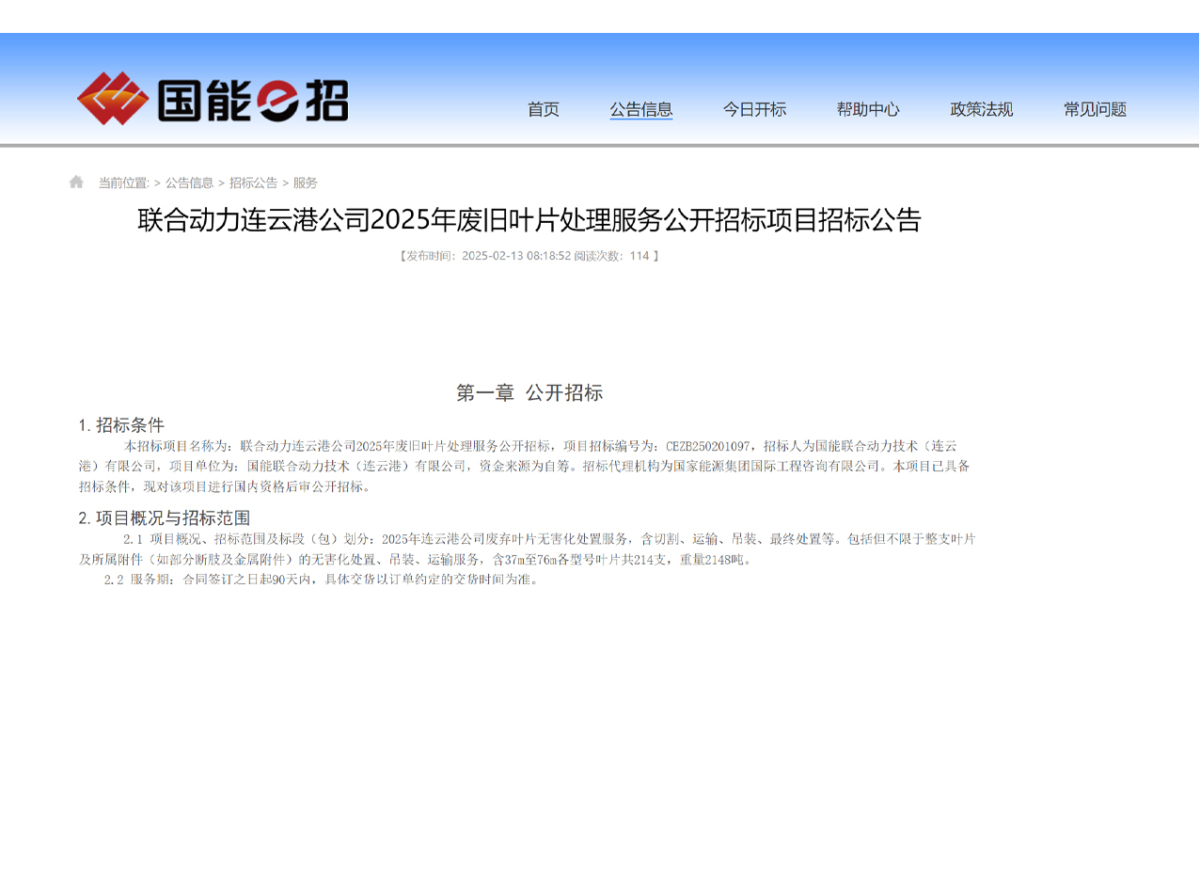Open the 常见问题 menu item
This screenshot has width=1200, height=875.
tap(1095, 109)
